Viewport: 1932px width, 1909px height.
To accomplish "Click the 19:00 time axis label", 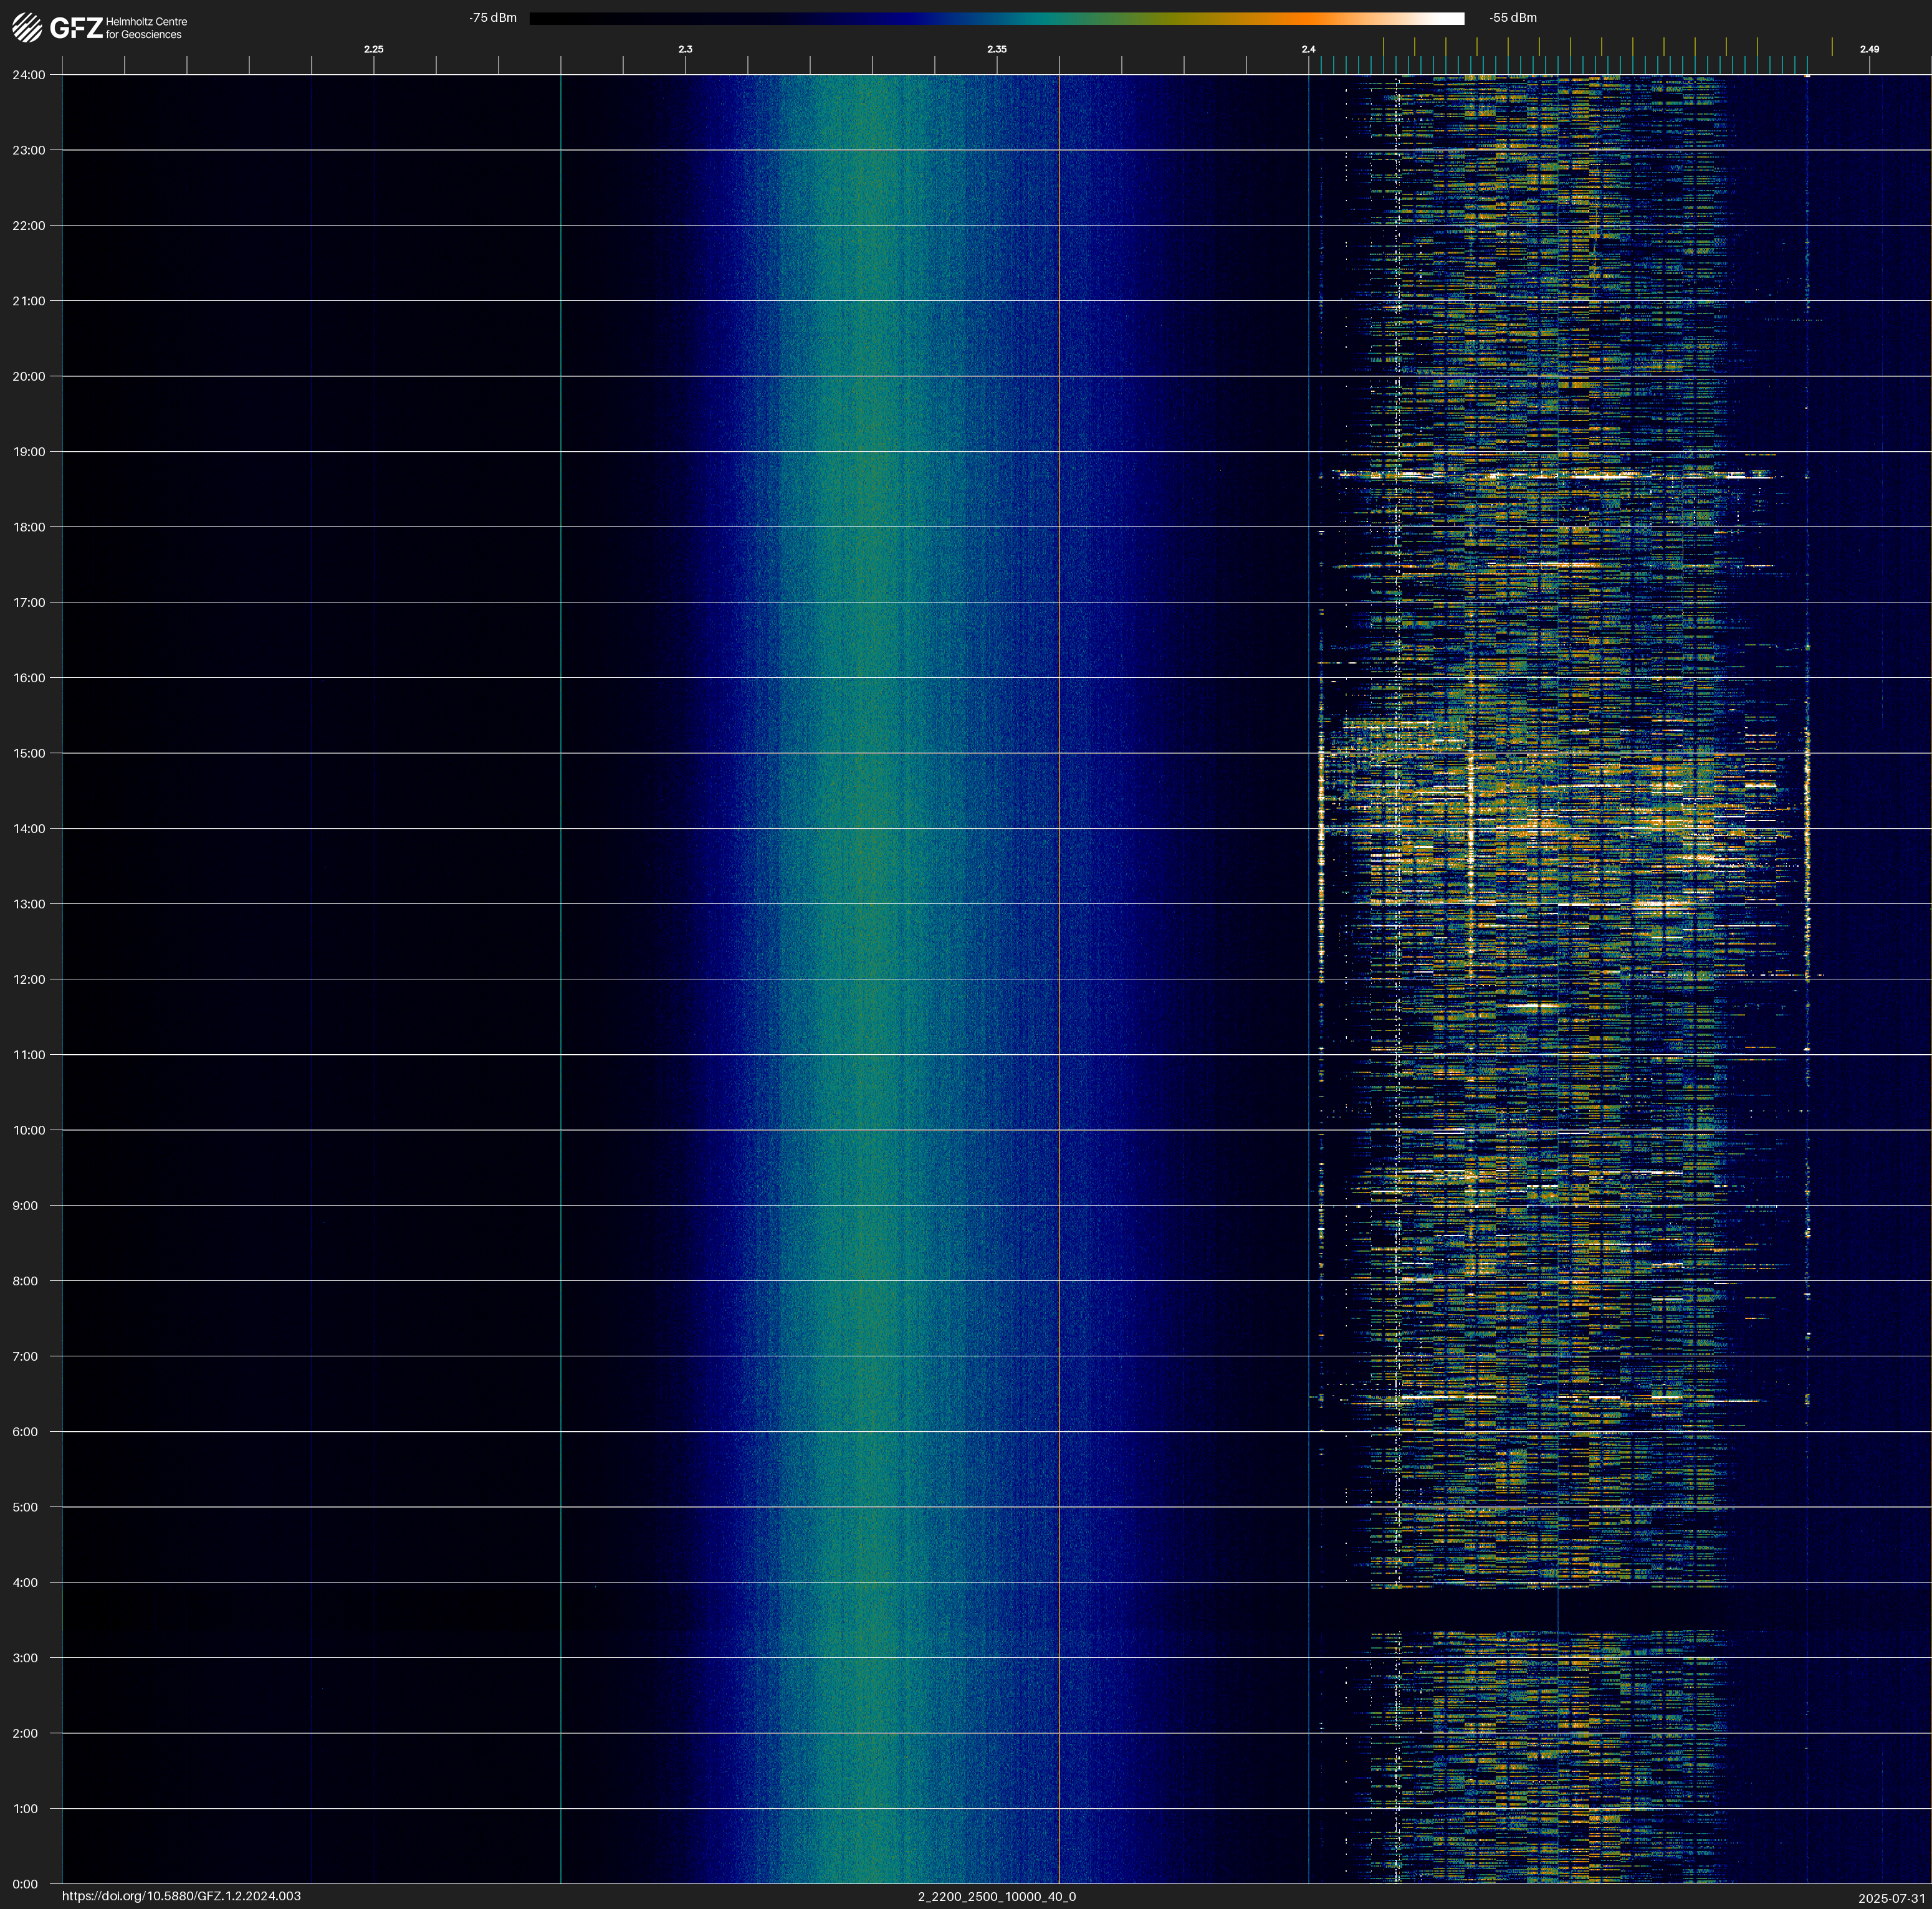I will [29, 452].
